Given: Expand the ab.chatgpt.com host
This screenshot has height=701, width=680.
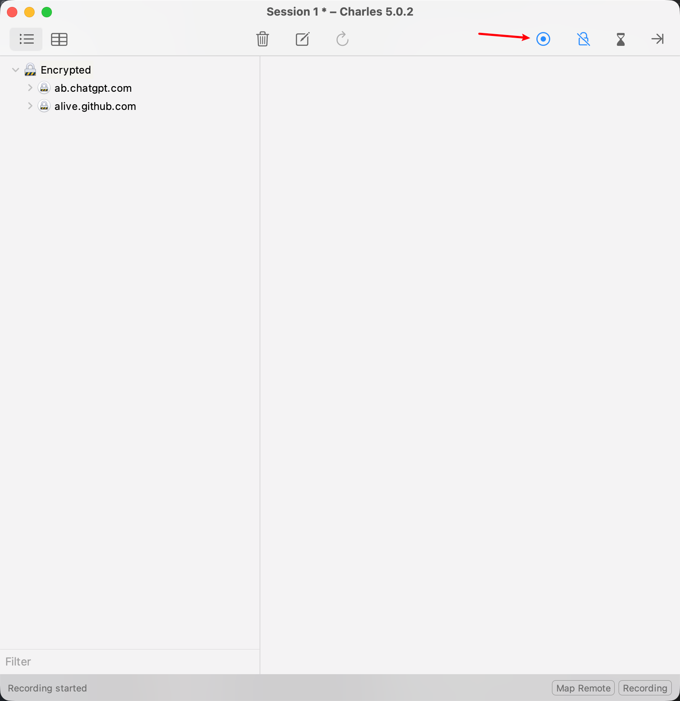Looking at the screenshot, I should coord(30,88).
